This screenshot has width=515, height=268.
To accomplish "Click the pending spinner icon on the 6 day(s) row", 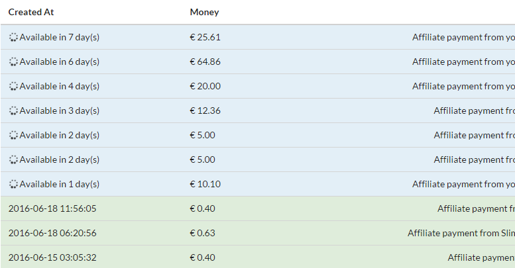I will (13, 62).
